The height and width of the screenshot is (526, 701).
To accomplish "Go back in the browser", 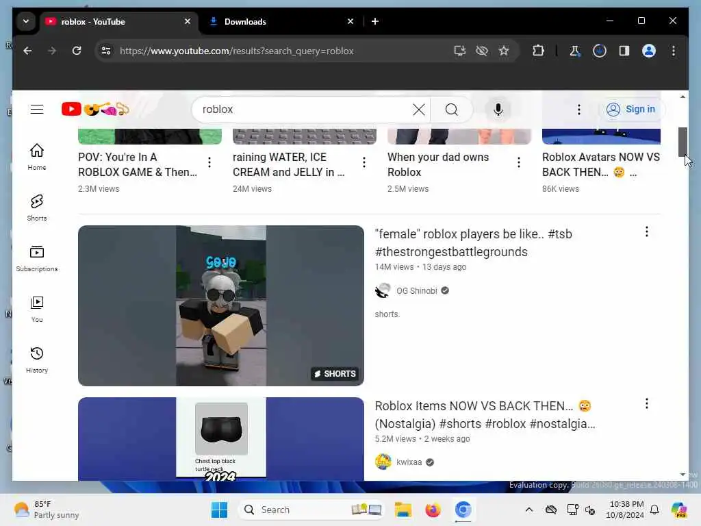I will click(x=27, y=51).
